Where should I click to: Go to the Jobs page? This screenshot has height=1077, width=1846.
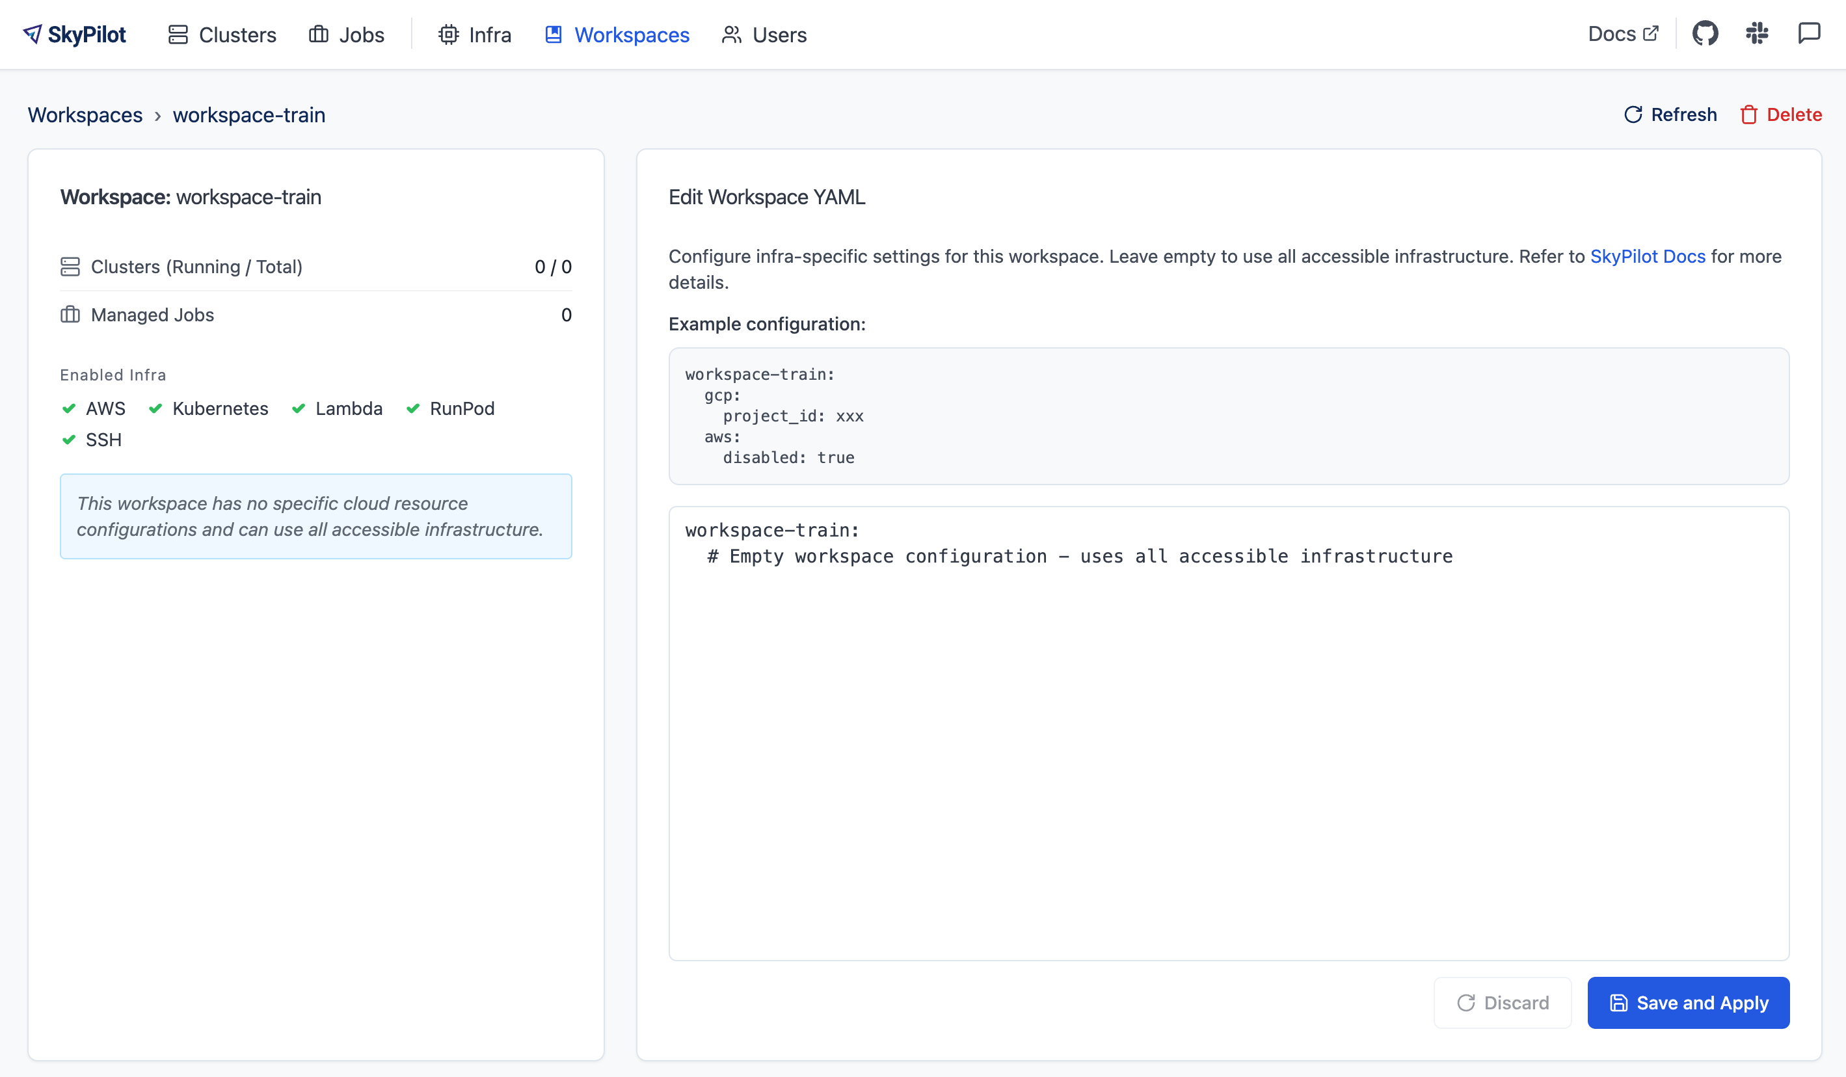coord(347,34)
